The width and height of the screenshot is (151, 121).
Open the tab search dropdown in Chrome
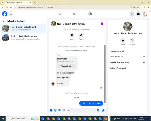click(x=2, y=2)
